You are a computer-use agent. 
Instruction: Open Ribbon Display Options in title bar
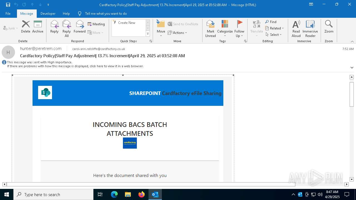click(311, 4)
